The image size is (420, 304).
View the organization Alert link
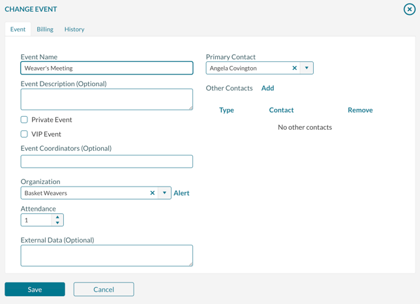(181, 193)
